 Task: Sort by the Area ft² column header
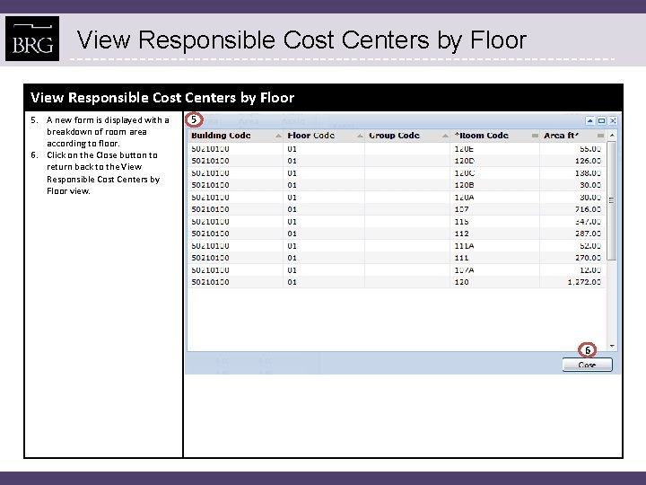tap(572, 136)
